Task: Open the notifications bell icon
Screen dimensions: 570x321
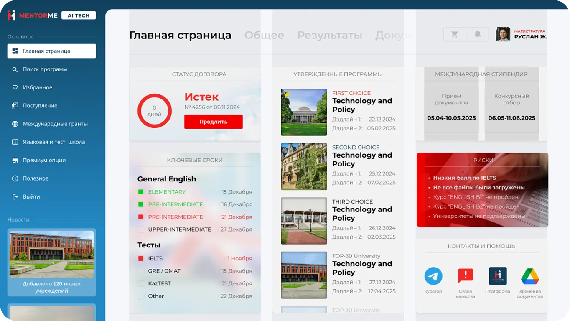Action: 478,34
